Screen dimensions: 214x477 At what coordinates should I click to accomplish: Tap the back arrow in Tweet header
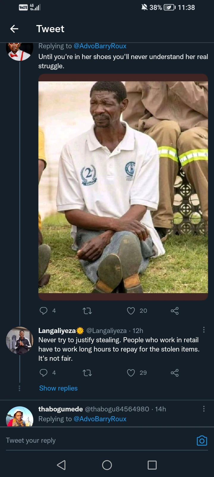pos(14,29)
